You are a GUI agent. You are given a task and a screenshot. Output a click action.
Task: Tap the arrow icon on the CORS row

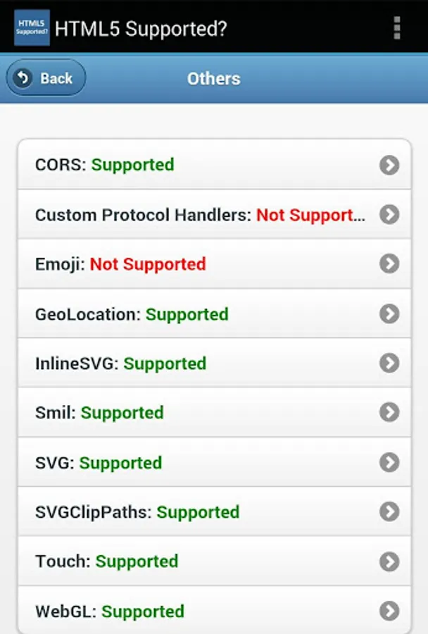coord(389,165)
